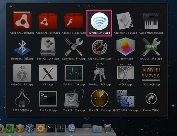Launch Bluetooth File Exchange app
This screenshot has height=136, width=177.
tap(22, 47)
